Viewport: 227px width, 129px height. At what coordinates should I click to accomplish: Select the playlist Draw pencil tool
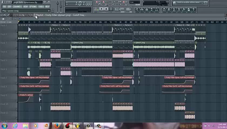(x=8, y=15)
